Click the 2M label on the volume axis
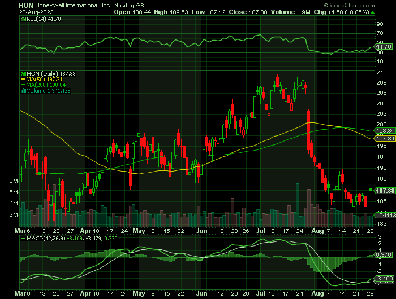This screenshot has width=396, height=299. coord(14,215)
